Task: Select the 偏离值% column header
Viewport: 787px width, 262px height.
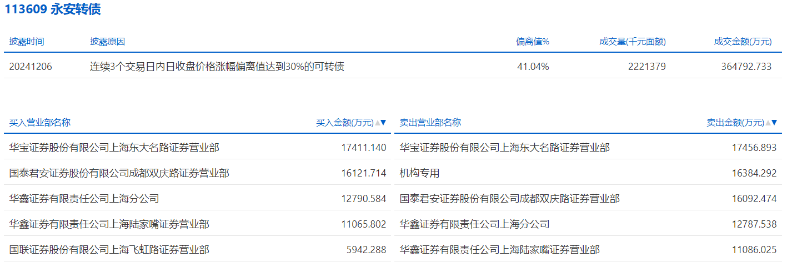Action: [x=533, y=42]
